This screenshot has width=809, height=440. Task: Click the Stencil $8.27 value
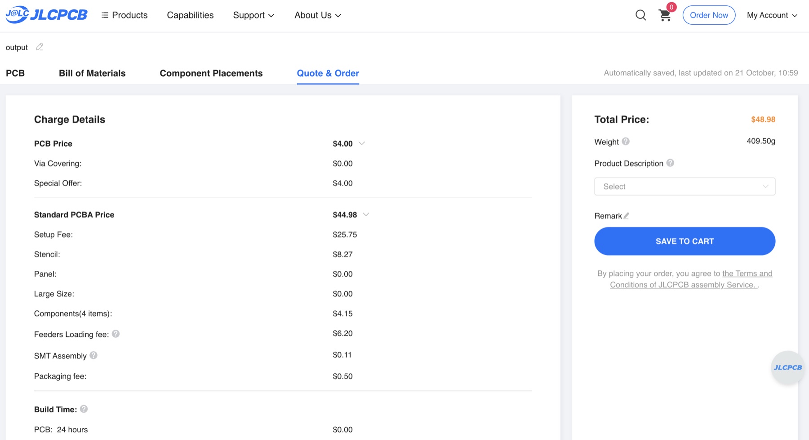click(x=342, y=254)
